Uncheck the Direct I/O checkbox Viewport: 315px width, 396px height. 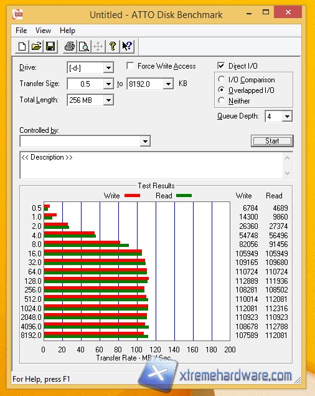point(221,66)
